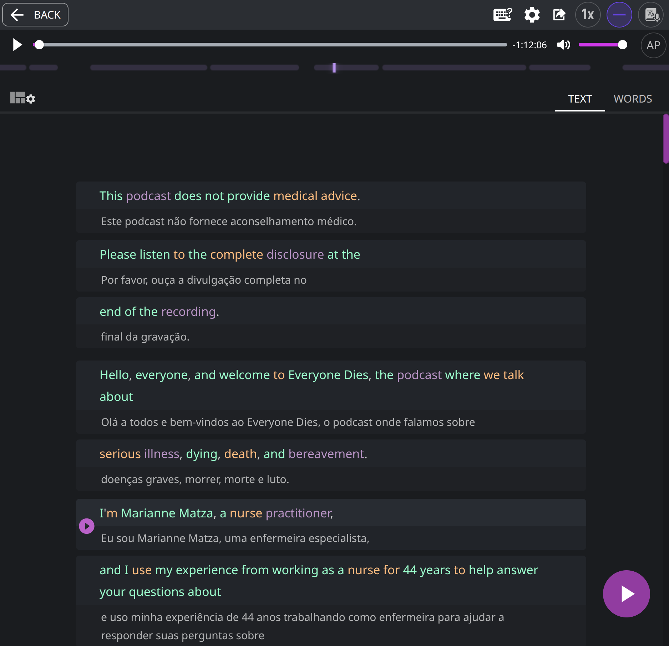669x646 pixels.
Task: Click the word 'dying'
Action: tap(202, 454)
